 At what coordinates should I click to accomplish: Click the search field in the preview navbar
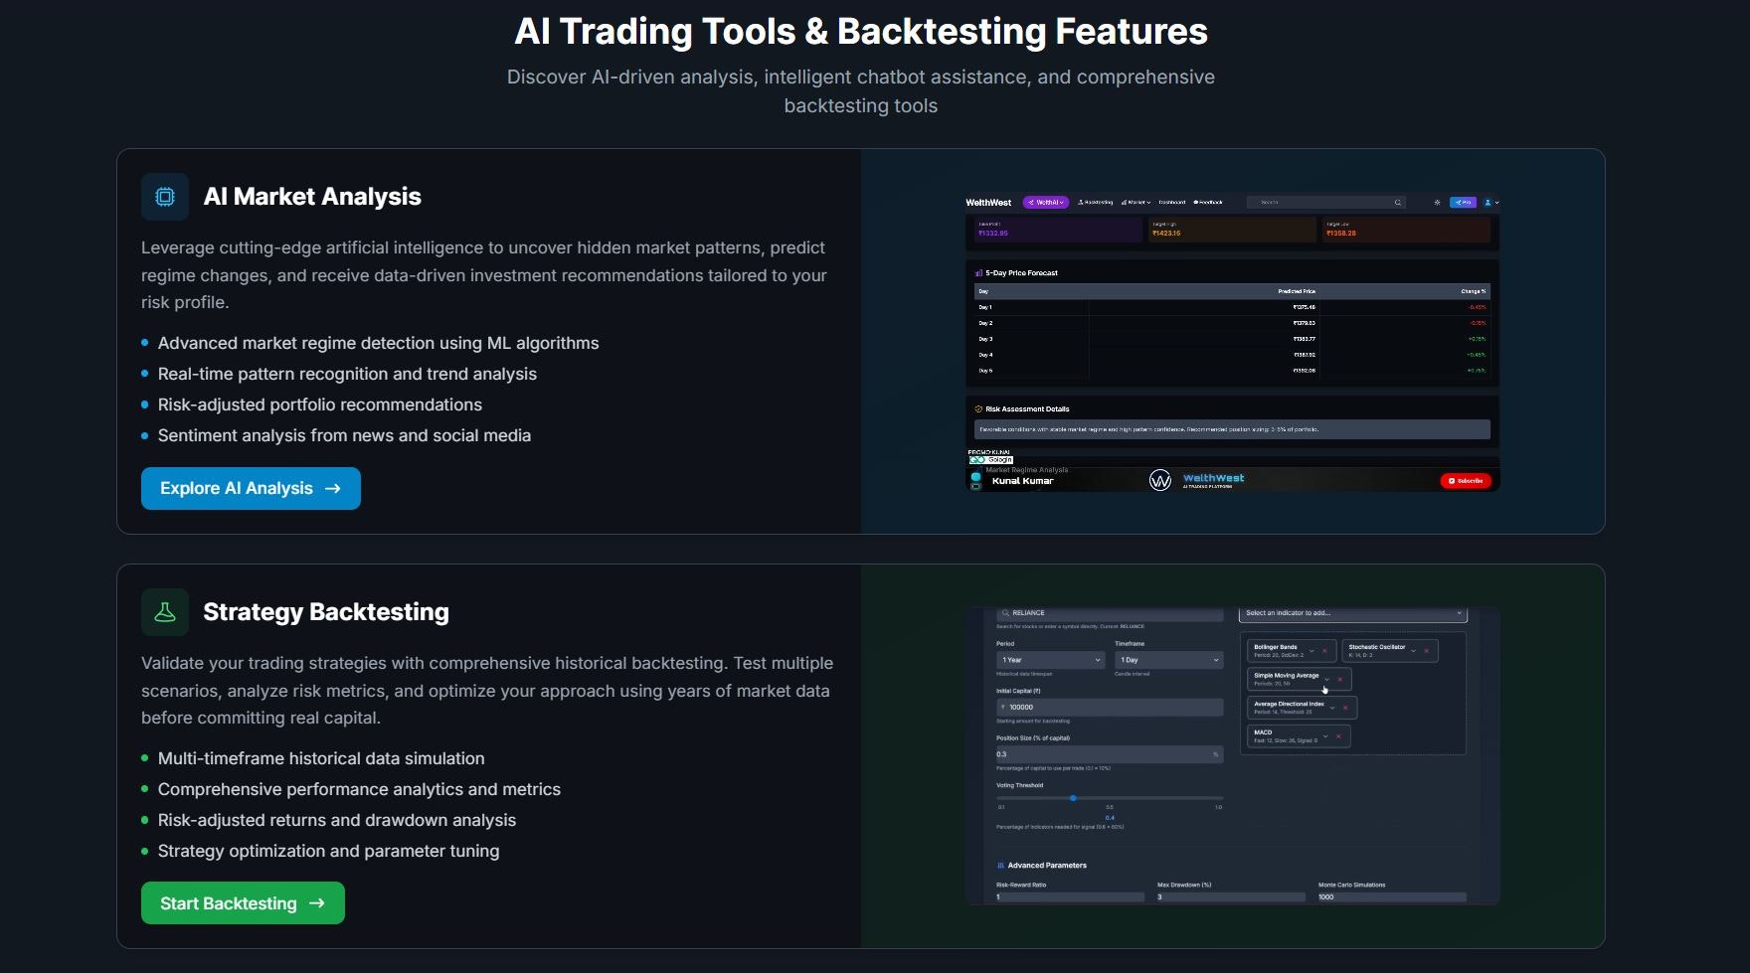click(x=1326, y=203)
